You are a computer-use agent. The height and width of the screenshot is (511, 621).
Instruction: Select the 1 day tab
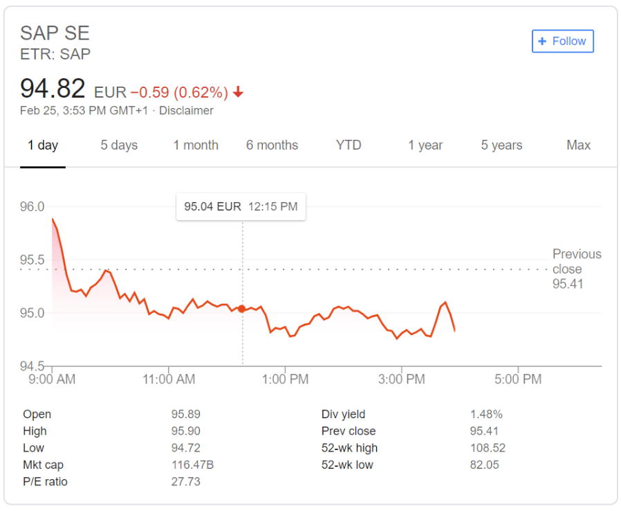43,145
